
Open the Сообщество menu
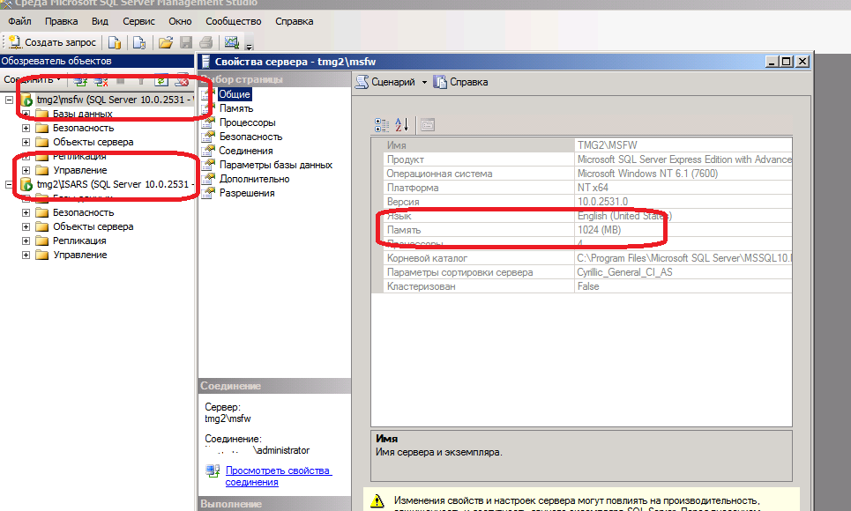click(x=234, y=22)
